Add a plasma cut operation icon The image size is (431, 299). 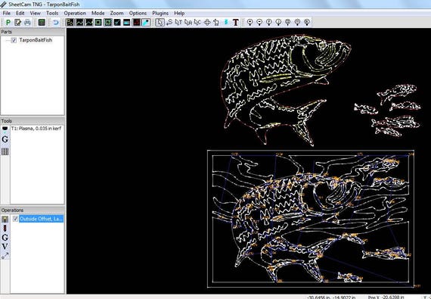coord(5,219)
